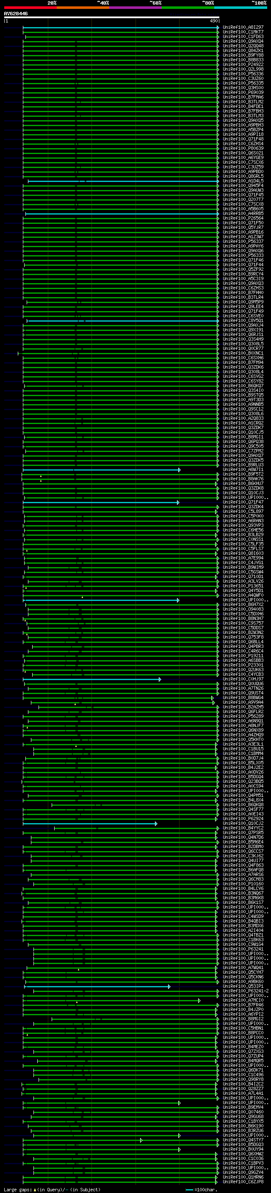
Task: Select the UniRef100_A7MCI0 entry
Action: [x=243, y=1000]
